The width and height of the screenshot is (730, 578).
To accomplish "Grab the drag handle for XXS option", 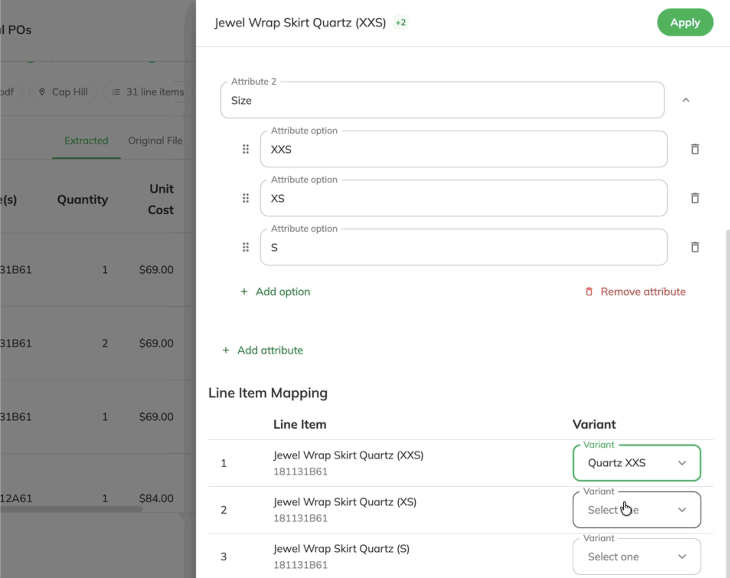I will pos(246,149).
